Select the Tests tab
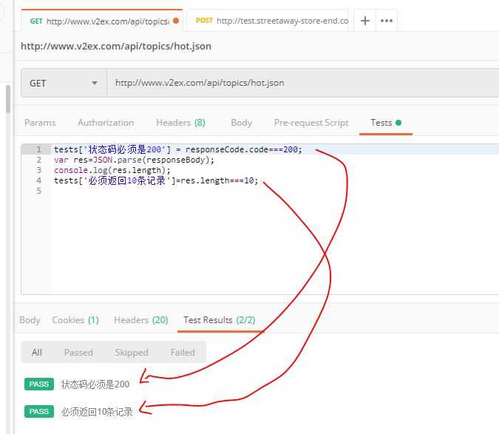 (386, 123)
